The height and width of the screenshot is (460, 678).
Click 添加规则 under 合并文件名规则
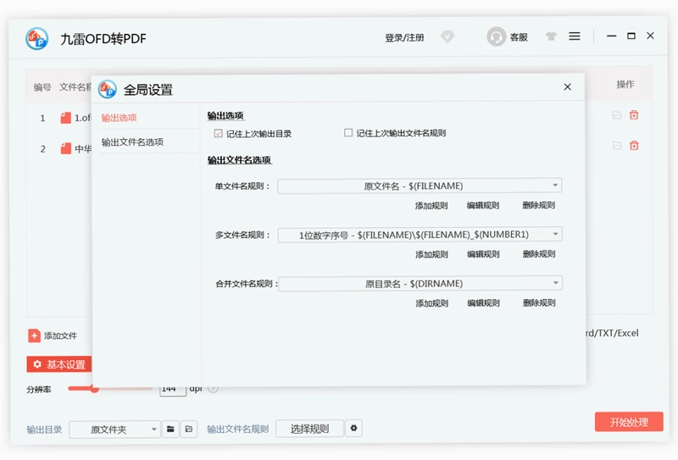(432, 303)
